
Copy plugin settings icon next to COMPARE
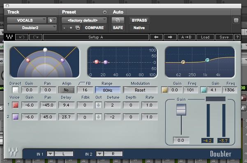coord(78,28)
